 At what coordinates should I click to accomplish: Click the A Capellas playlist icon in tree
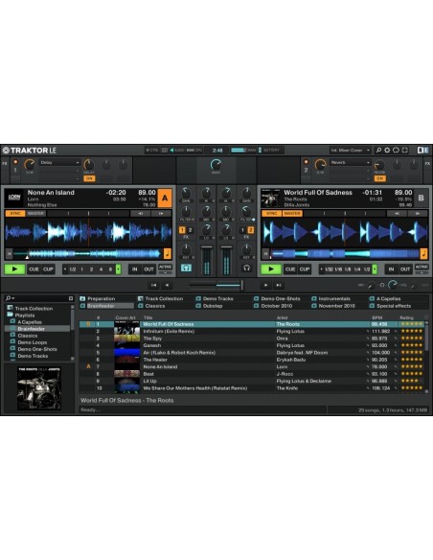click(12, 321)
